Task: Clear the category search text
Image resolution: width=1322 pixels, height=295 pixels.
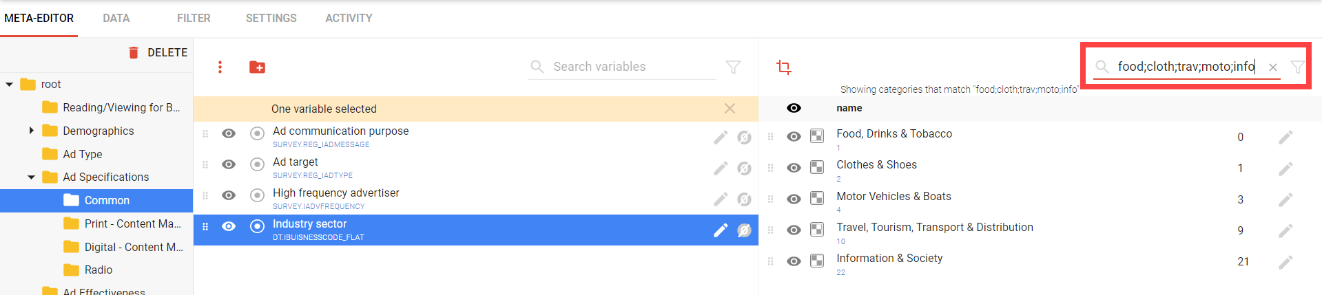Action: 1273,67
